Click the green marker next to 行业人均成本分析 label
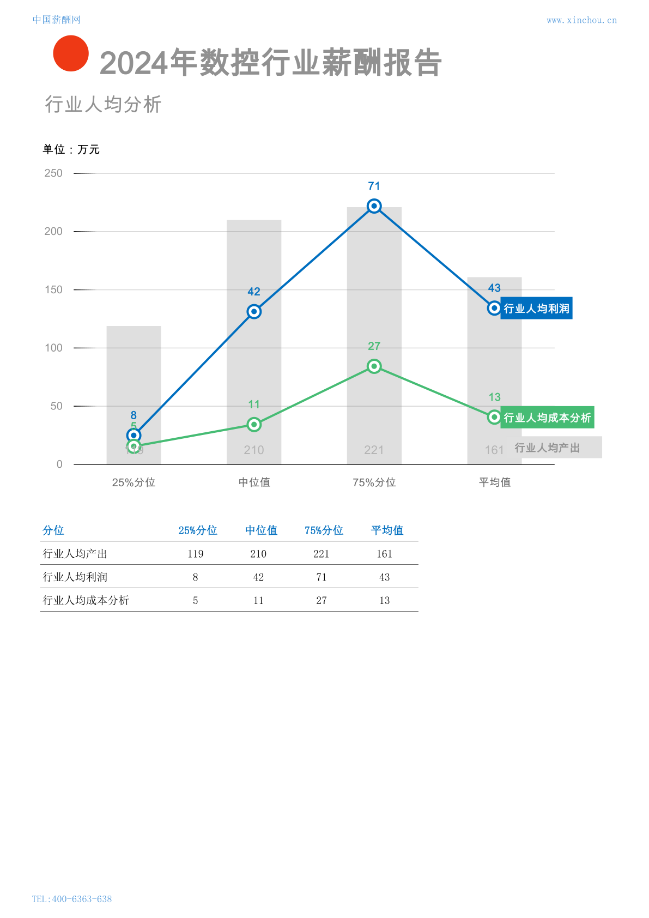The image size is (649, 918). point(494,418)
